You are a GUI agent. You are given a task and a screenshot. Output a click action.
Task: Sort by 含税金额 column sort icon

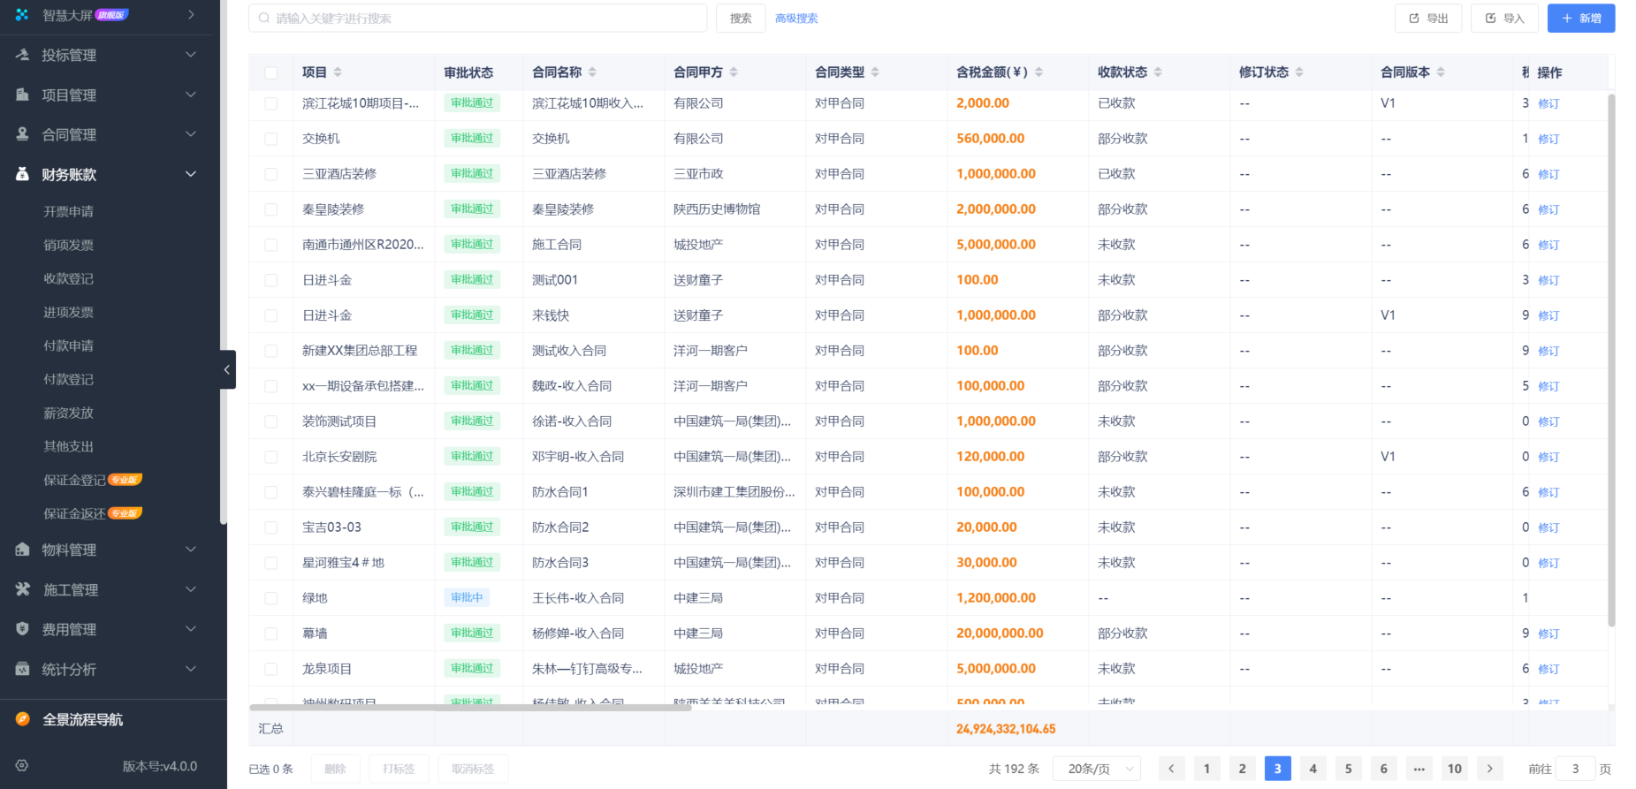pos(1039,72)
